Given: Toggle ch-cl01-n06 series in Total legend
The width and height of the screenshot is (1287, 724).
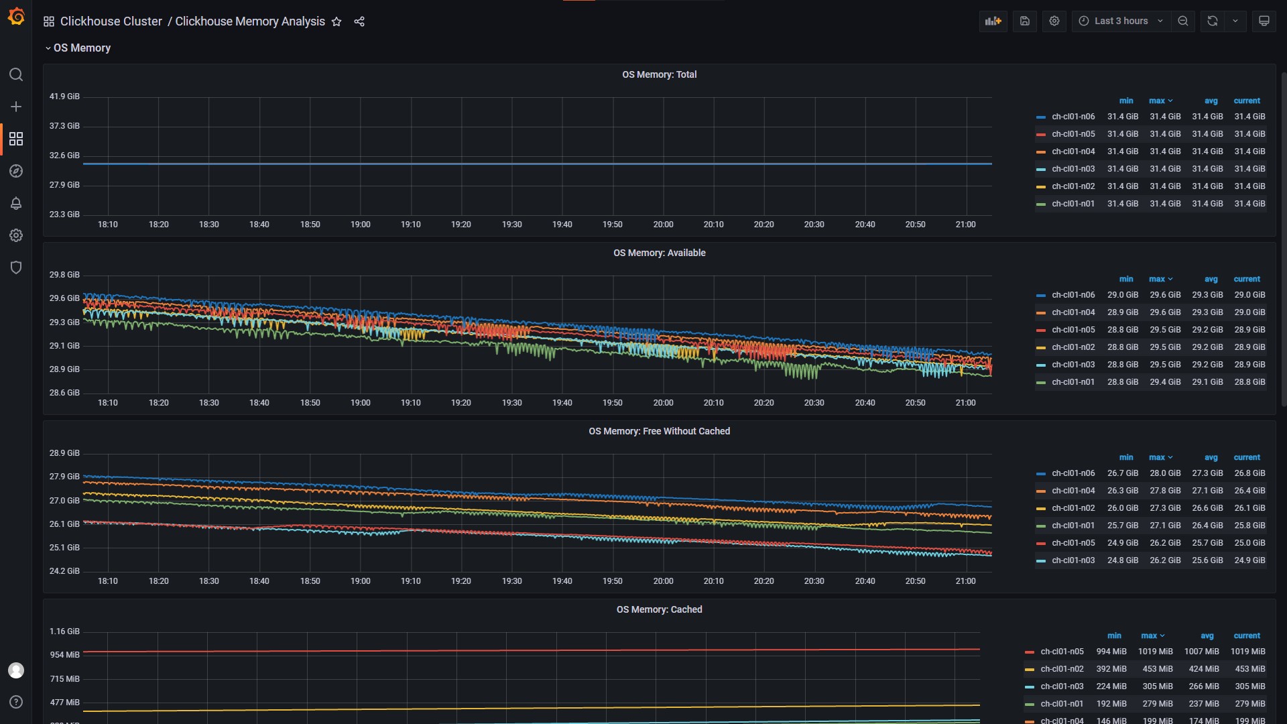Looking at the screenshot, I should point(1072,117).
